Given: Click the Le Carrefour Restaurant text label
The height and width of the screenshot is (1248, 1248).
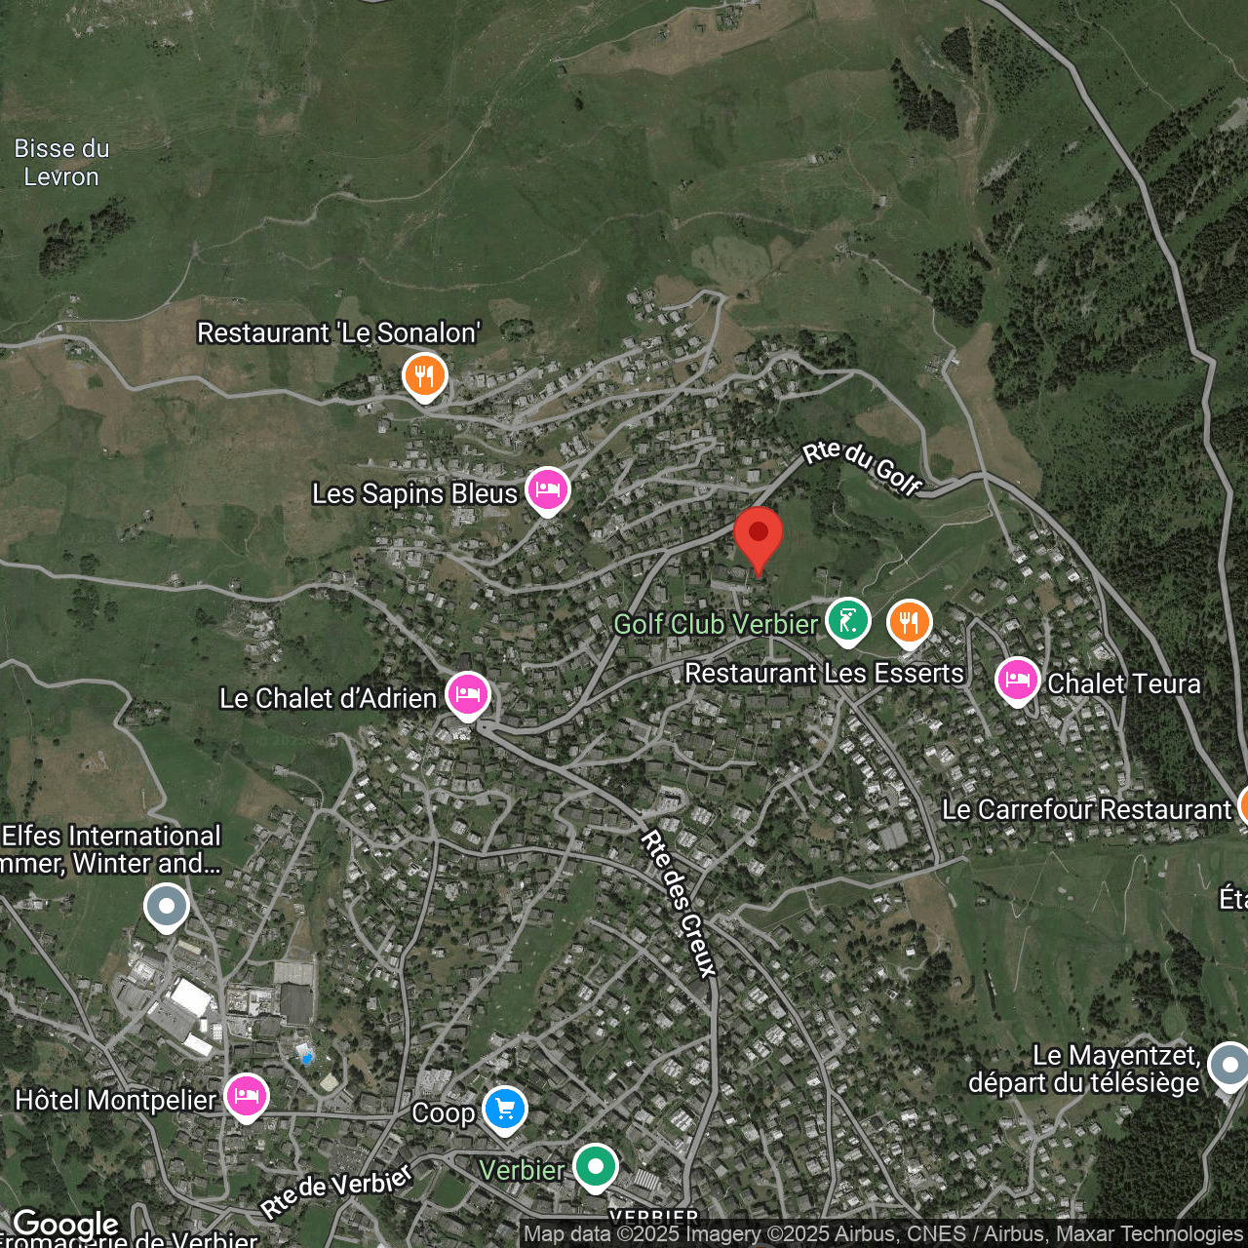Looking at the screenshot, I should (1086, 809).
